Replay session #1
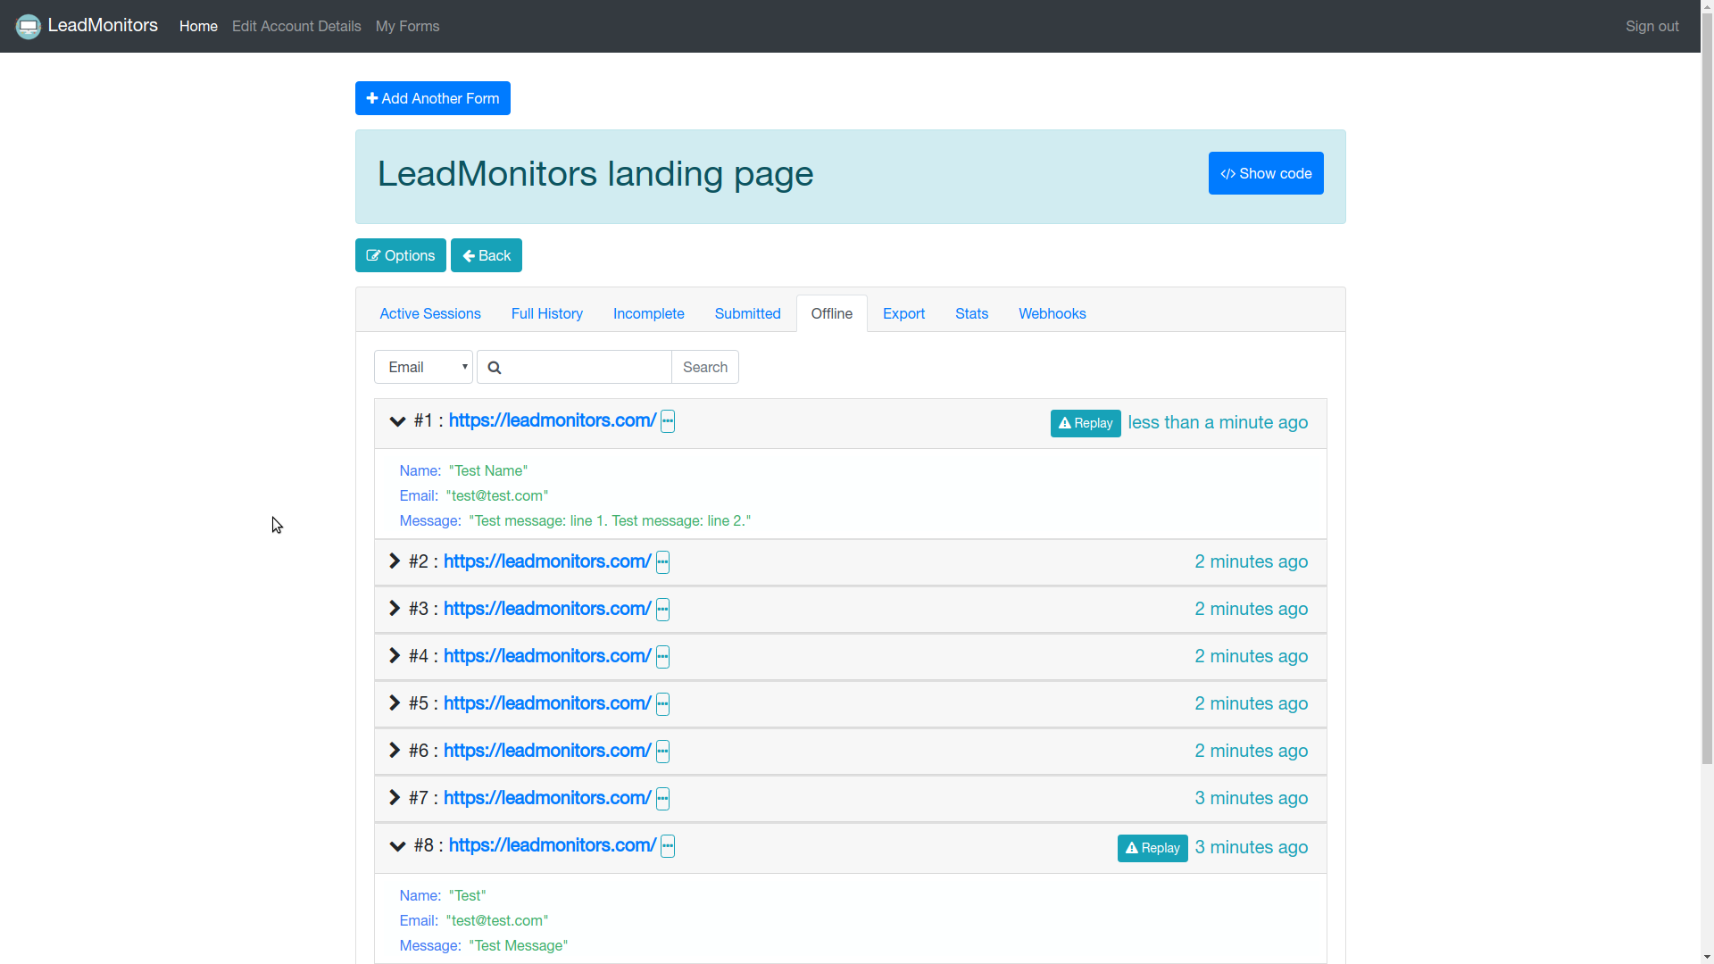This screenshot has width=1714, height=964. coord(1086,423)
